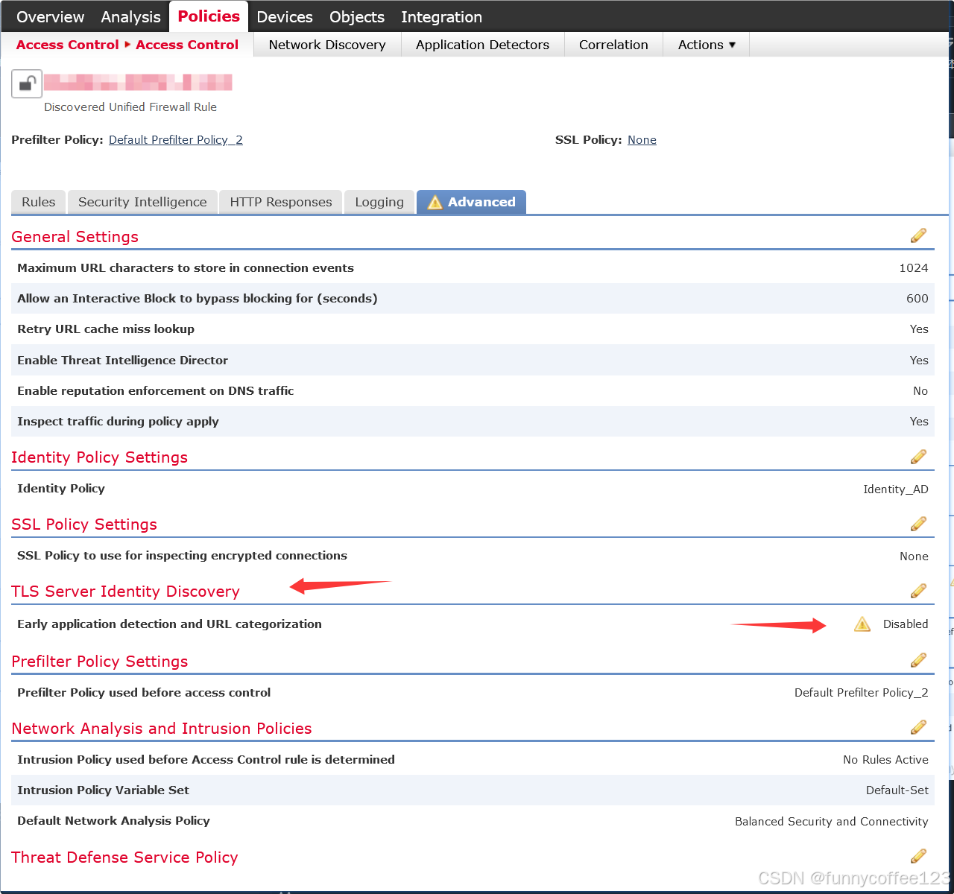Edit Prefilter Policy Settings pencil icon
This screenshot has height=894, width=954.
(918, 660)
